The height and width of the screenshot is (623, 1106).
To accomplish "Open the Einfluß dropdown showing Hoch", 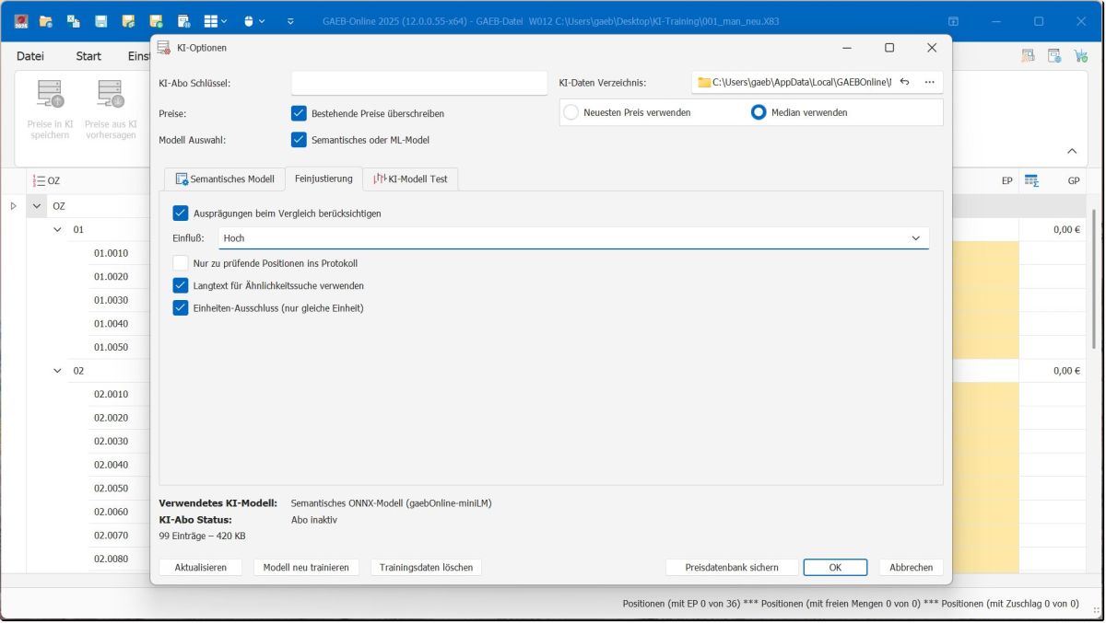I will click(573, 238).
